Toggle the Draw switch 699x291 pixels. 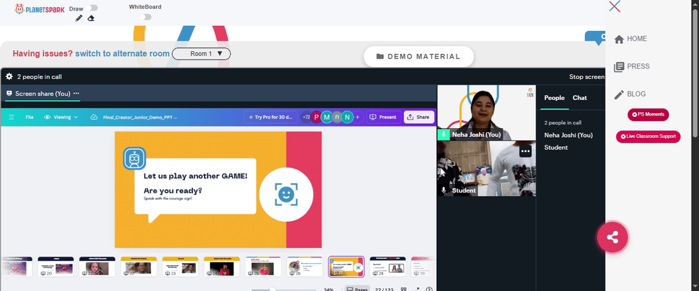click(93, 8)
